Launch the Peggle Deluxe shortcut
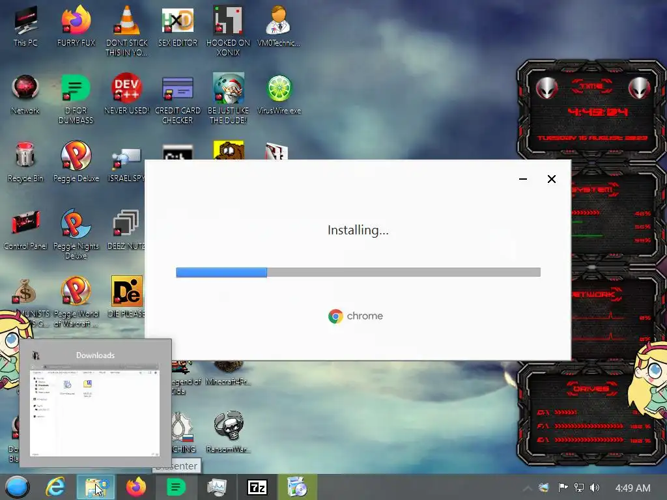The image size is (667, 500). [x=76, y=162]
